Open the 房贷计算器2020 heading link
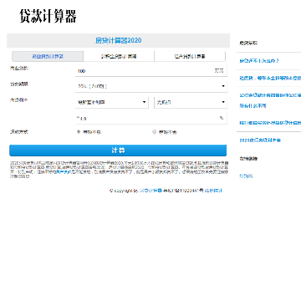The height and width of the screenshot is (301, 301). 119,40
